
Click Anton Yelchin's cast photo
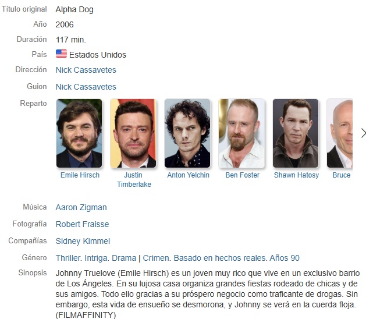pyautogui.click(x=187, y=133)
